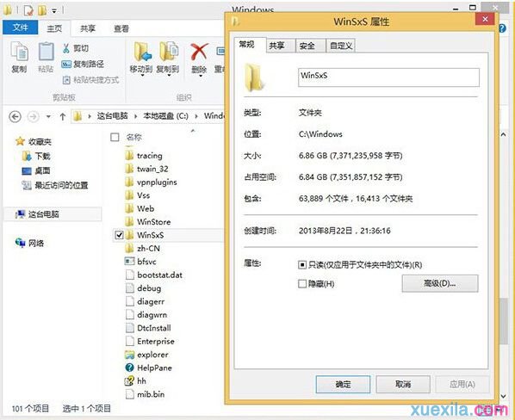Select the bfsvc file icon
The image size is (515, 420).
pyautogui.click(x=130, y=262)
